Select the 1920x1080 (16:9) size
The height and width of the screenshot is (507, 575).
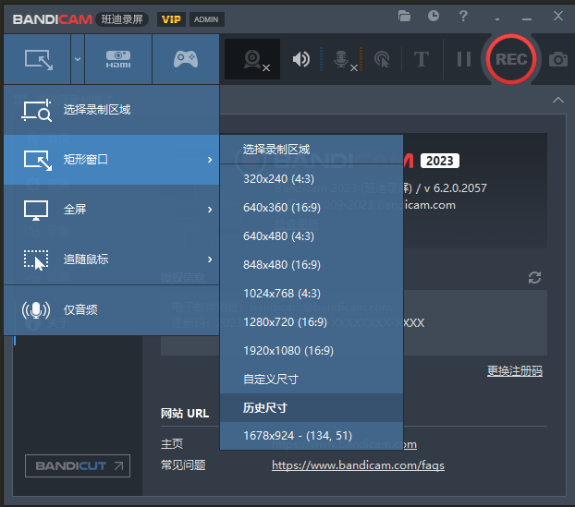pyautogui.click(x=312, y=351)
